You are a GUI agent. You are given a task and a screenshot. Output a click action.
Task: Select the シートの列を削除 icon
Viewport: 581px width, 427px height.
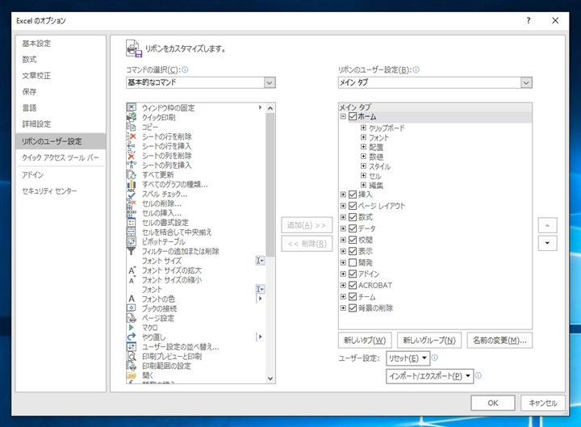coord(132,156)
